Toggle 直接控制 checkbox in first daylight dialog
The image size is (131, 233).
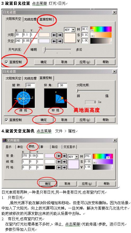[x=6, y=62]
